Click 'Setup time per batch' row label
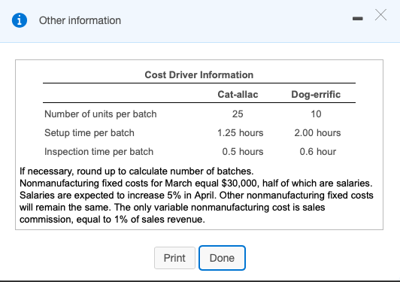This screenshot has width=400, height=282. [x=89, y=133]
